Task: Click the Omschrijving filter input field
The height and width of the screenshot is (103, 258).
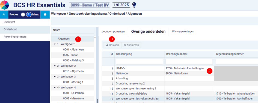Action: pyautogui.click(x=139, y=62)
